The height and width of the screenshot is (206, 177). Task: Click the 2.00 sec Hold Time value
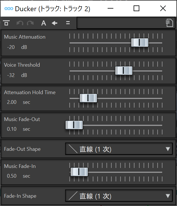[12, 102]
